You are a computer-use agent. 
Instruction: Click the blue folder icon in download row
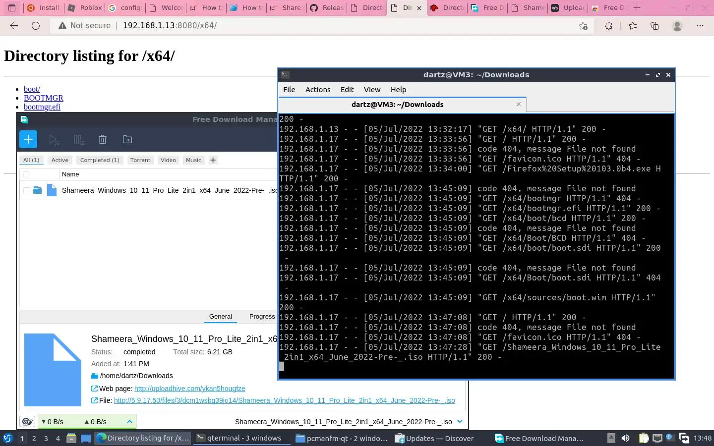(x=37, y=190)
